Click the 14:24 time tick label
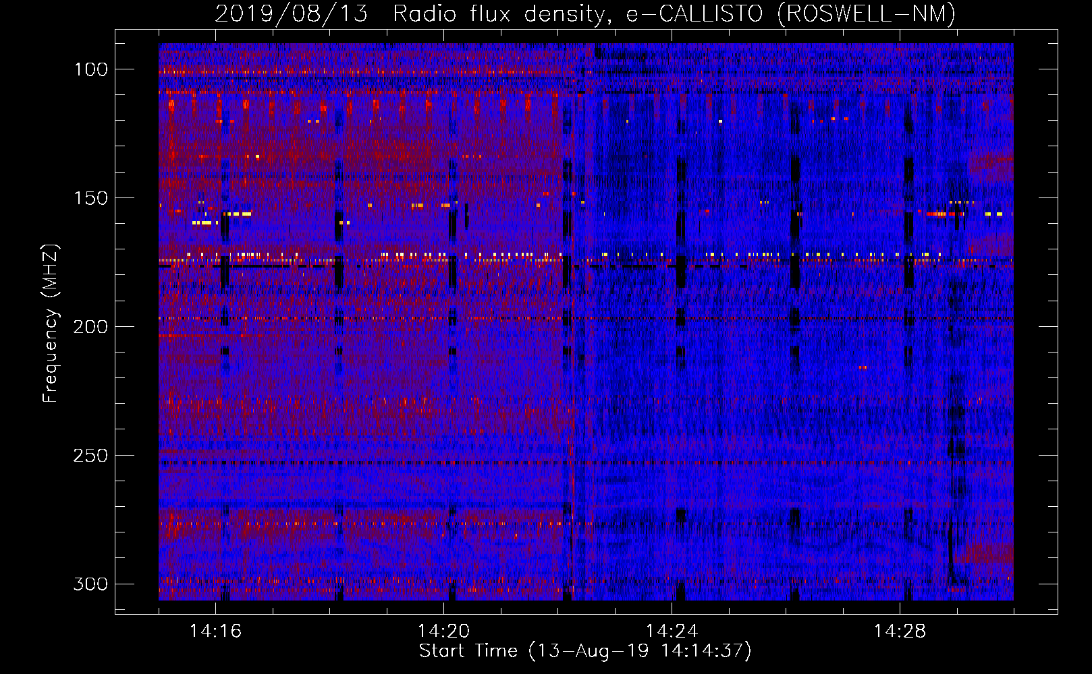The image size is (1092, 674). point(672,631)
